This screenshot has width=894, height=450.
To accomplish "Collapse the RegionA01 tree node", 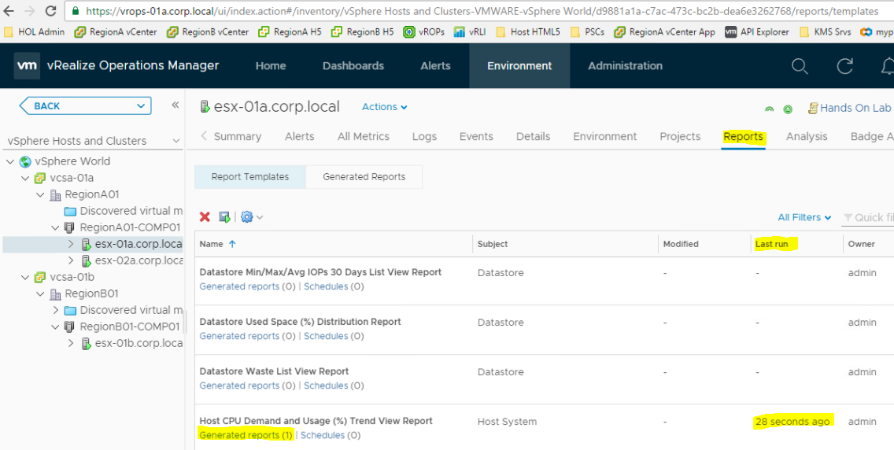I will 40,195.
